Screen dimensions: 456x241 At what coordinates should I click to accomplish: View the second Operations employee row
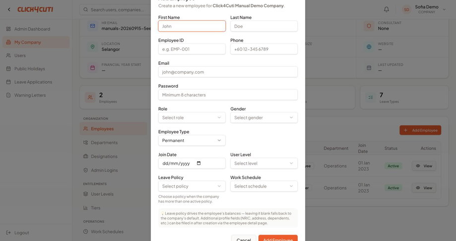tap(424, 188)
